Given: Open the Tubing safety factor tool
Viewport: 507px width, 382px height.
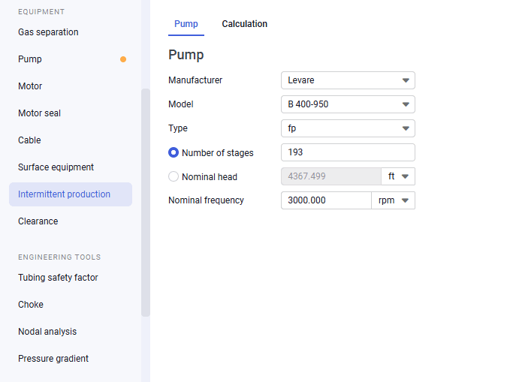Looking at the screenshot, I should [58, 278].
